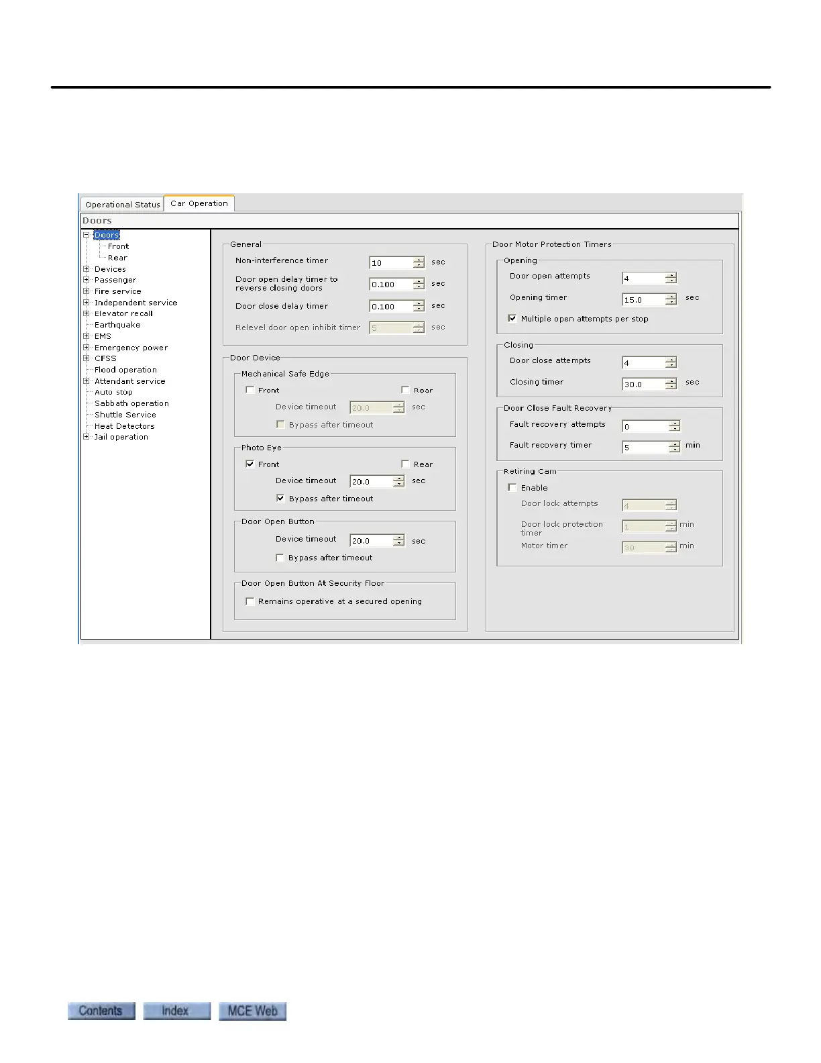Adjust the Non-interference timer spinner
The height and width of the screenshot is (1063, 821).
(x=419, y=262)
